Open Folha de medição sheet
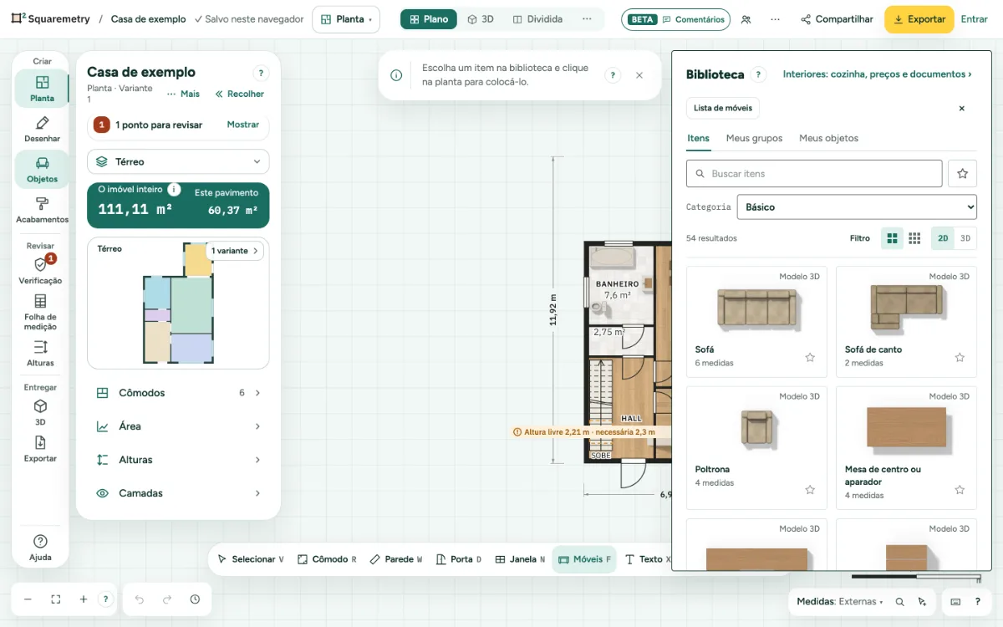The height and width of the screenshot is (627, 1003). 40,313
